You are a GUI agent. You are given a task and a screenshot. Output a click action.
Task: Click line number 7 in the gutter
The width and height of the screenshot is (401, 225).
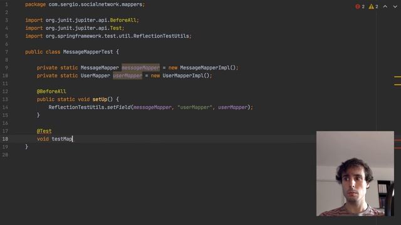click(6, 52)
